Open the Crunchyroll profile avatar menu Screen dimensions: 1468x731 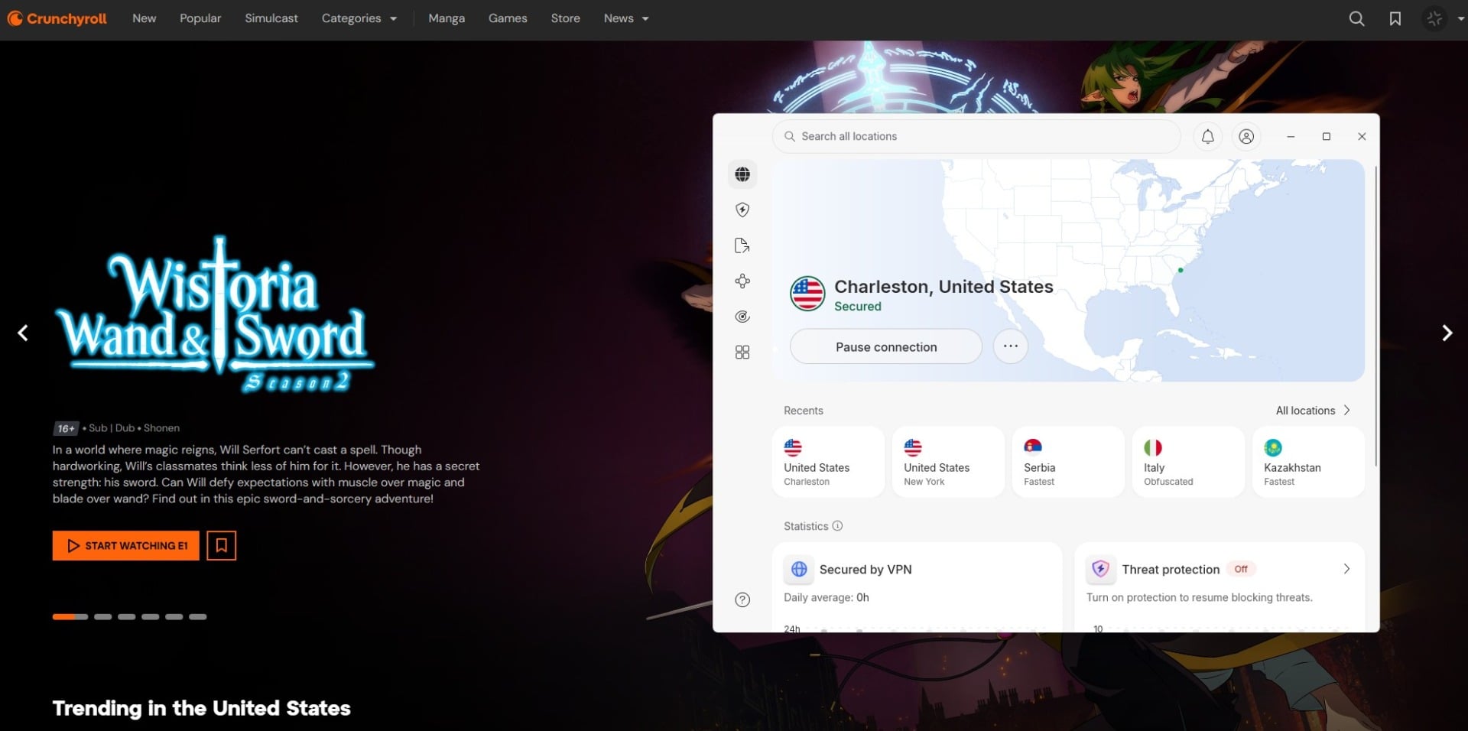pyautogui.click(x=1434, y=19)
